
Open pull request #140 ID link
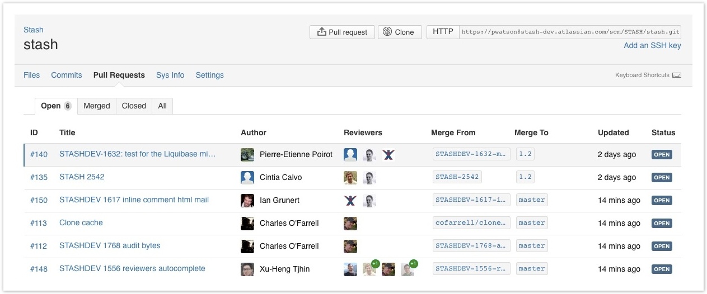coord(39,154)
